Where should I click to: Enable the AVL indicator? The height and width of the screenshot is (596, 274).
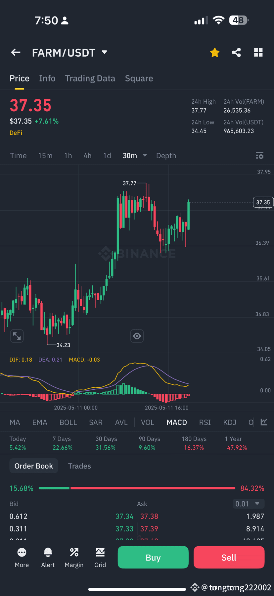point(121,422)
